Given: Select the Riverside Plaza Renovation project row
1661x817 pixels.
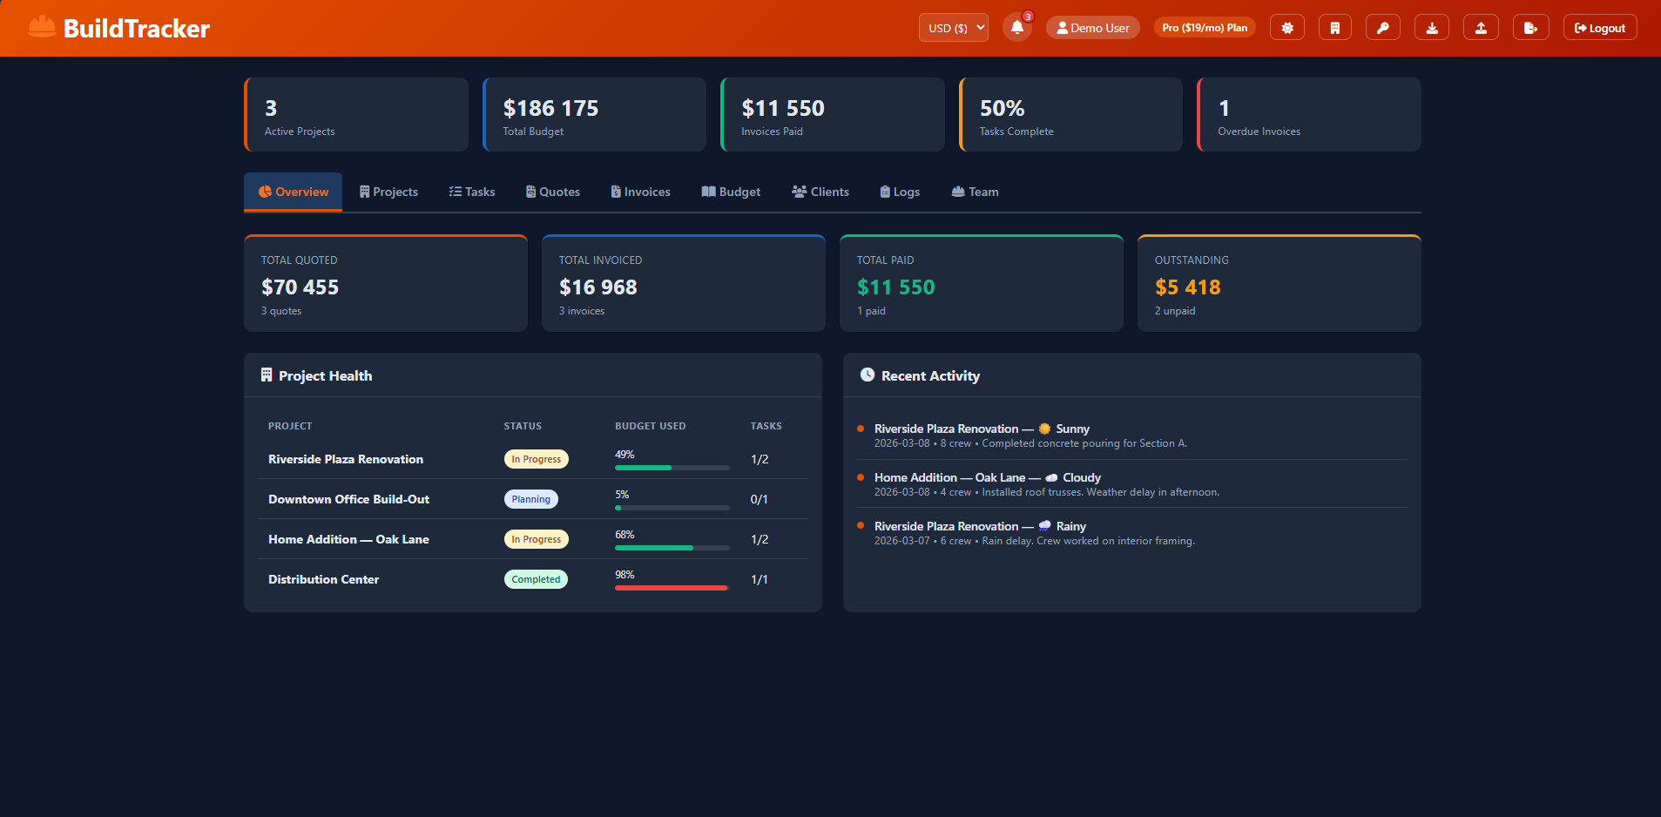Looking at the screenshot, I should (x=345, y=459).
